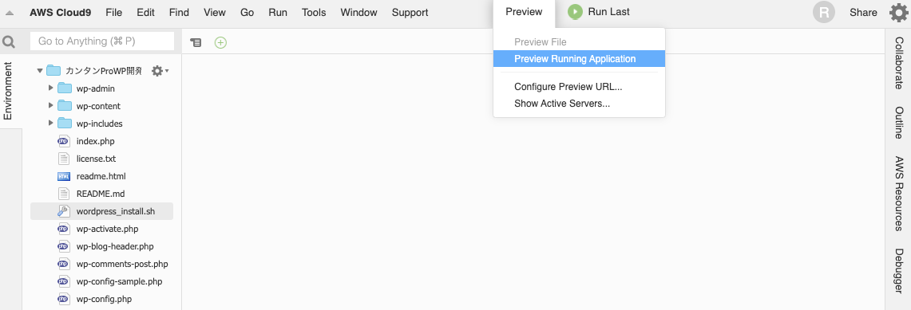Open the Collaborate side panel tab

(899, 63)
